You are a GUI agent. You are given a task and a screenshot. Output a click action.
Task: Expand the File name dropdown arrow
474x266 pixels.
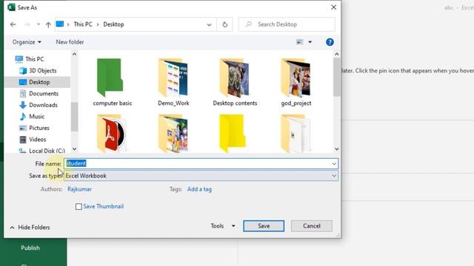tap(334, 164)
